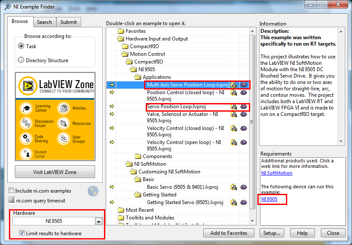Collapse the Applications folder
This screenshot has width=352, height=245.
pos(138,77)
